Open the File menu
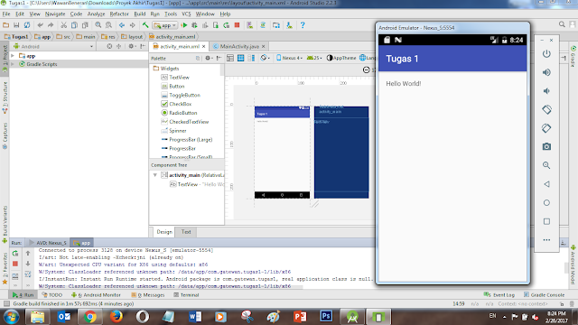This screenshot has height=325, width=578. pyautogui.click(x=6, y=14)
